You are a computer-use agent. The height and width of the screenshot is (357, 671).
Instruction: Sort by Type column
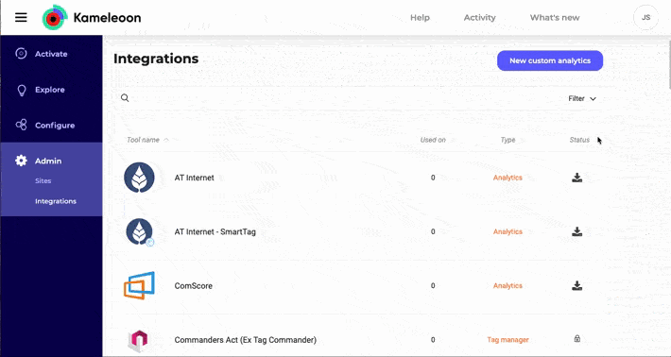508,140
